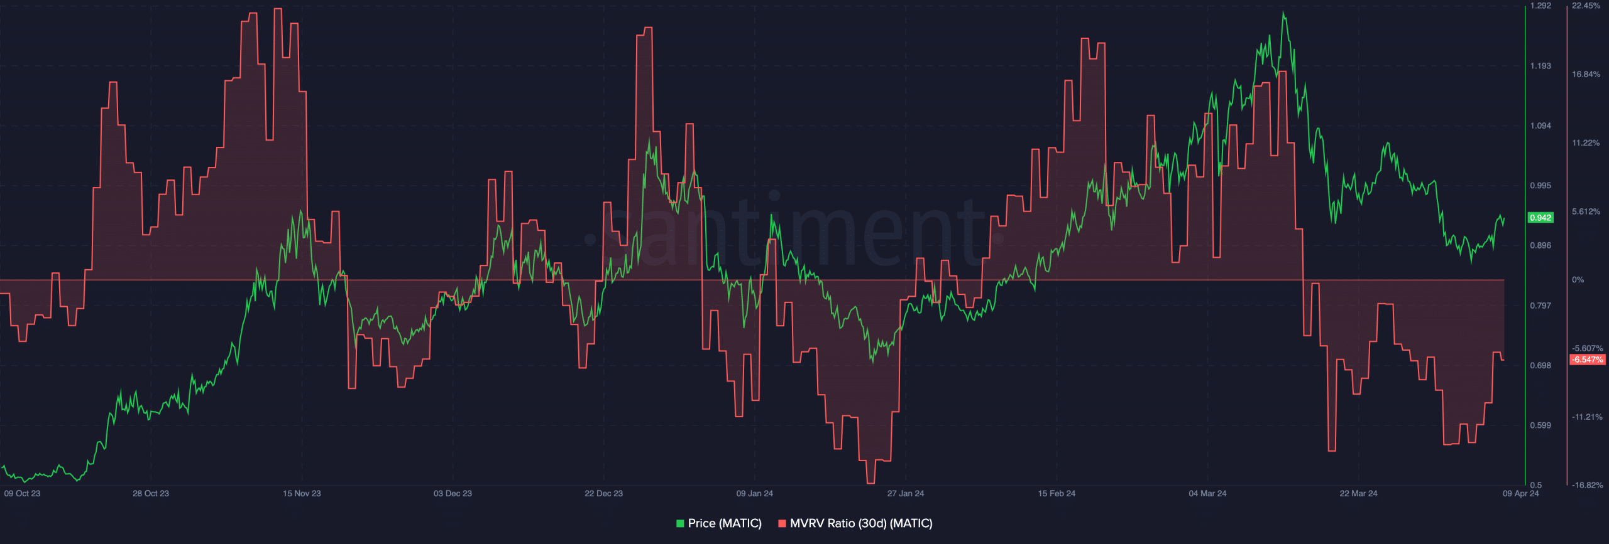
Task: Click the 0.797 price axis value
Action: tap(1540, 306)
